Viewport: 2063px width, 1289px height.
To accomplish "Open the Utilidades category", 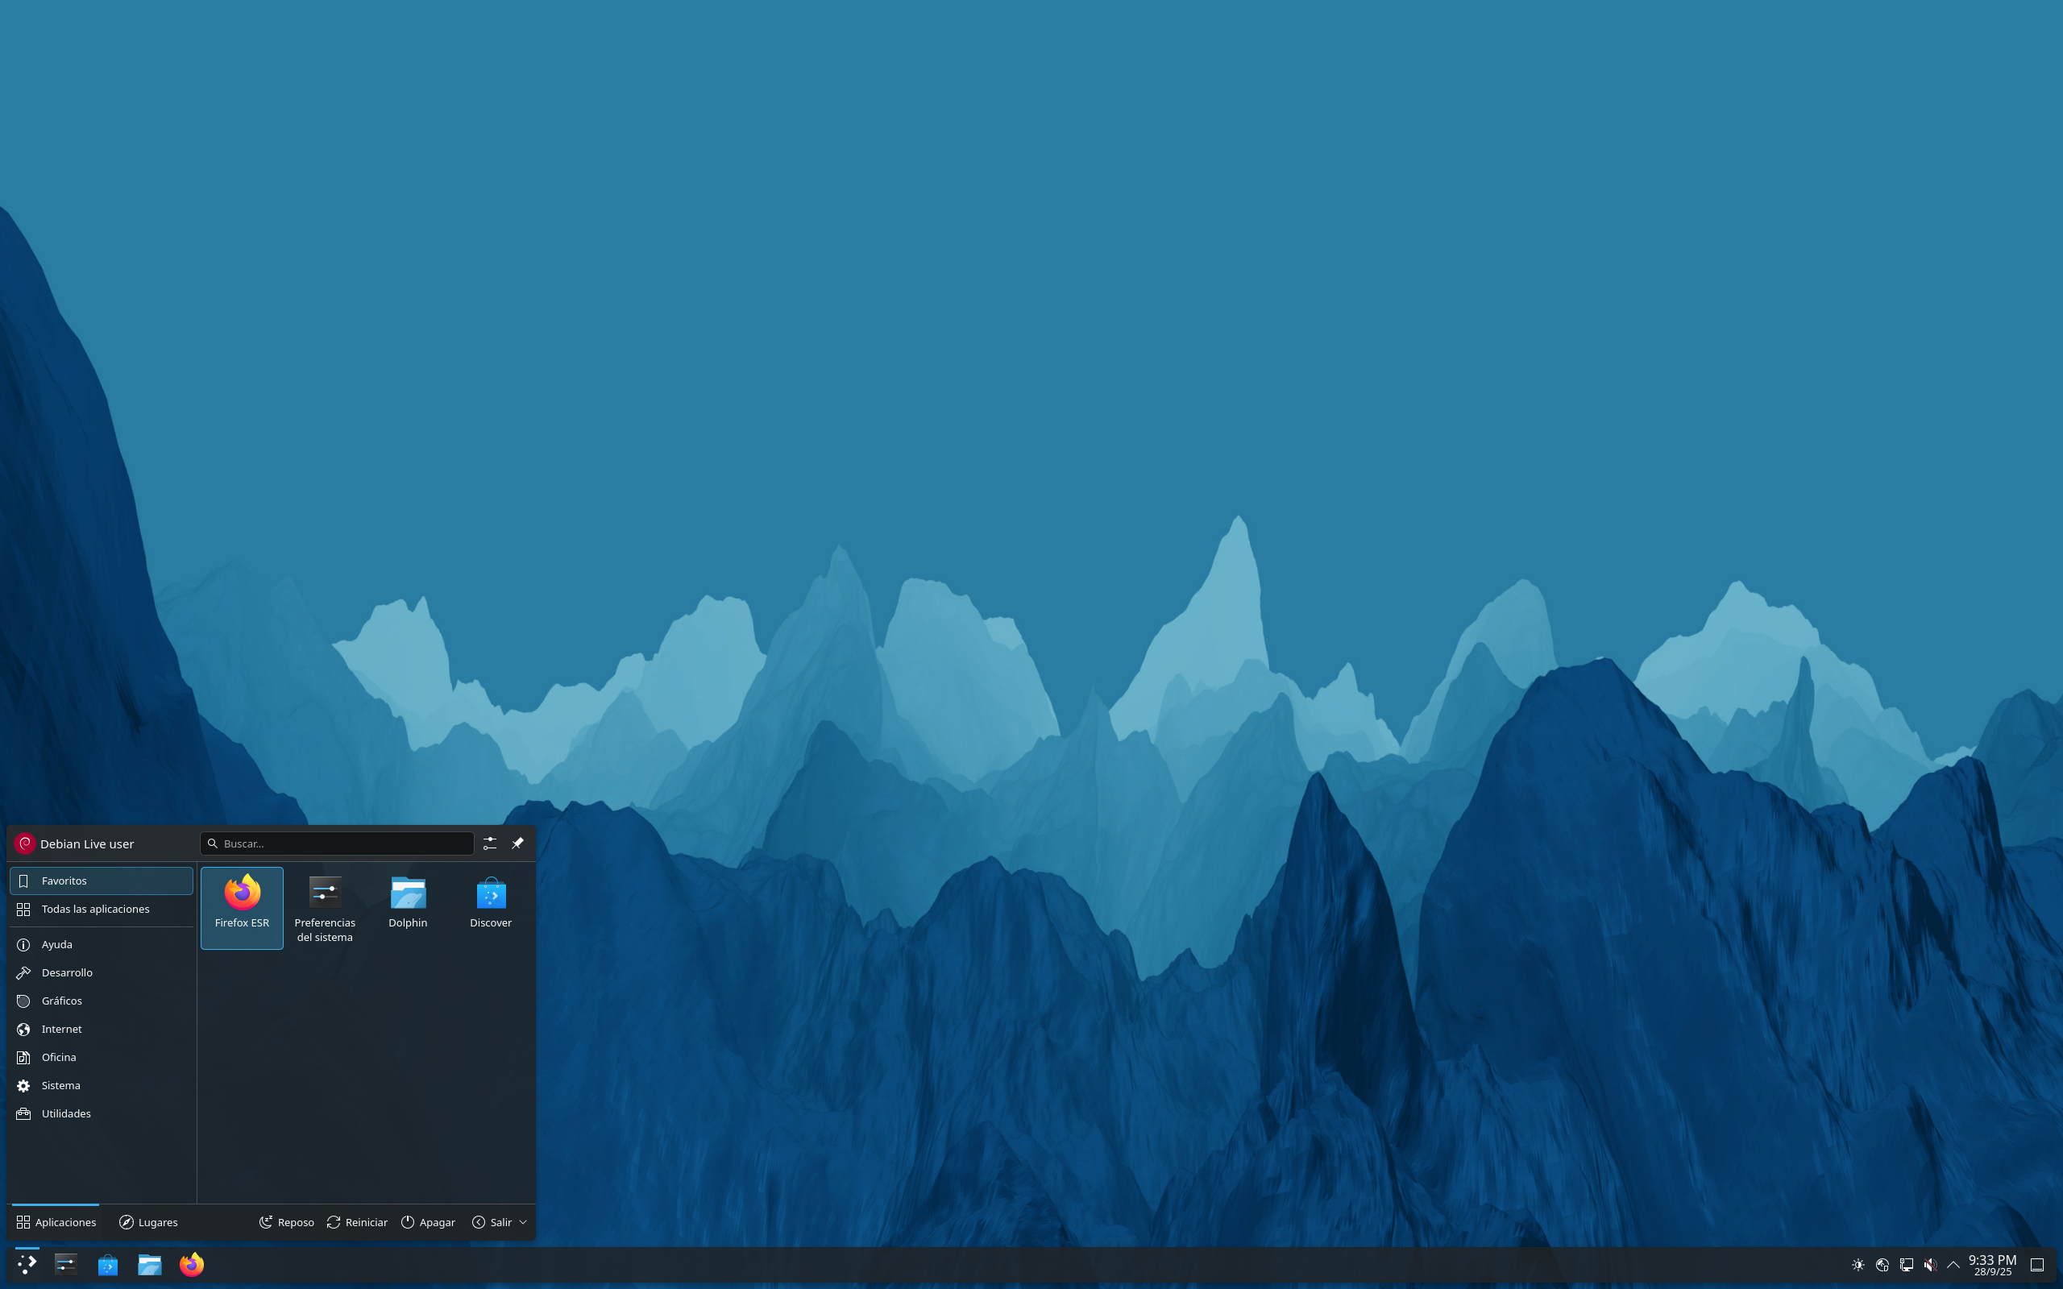I will pyautogui.click(x=102, y=1113).
